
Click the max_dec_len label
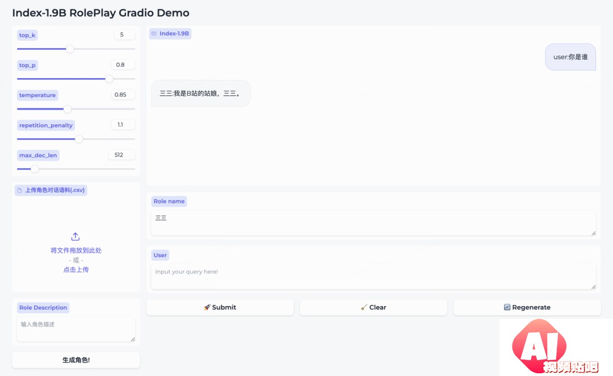(38, 155)
